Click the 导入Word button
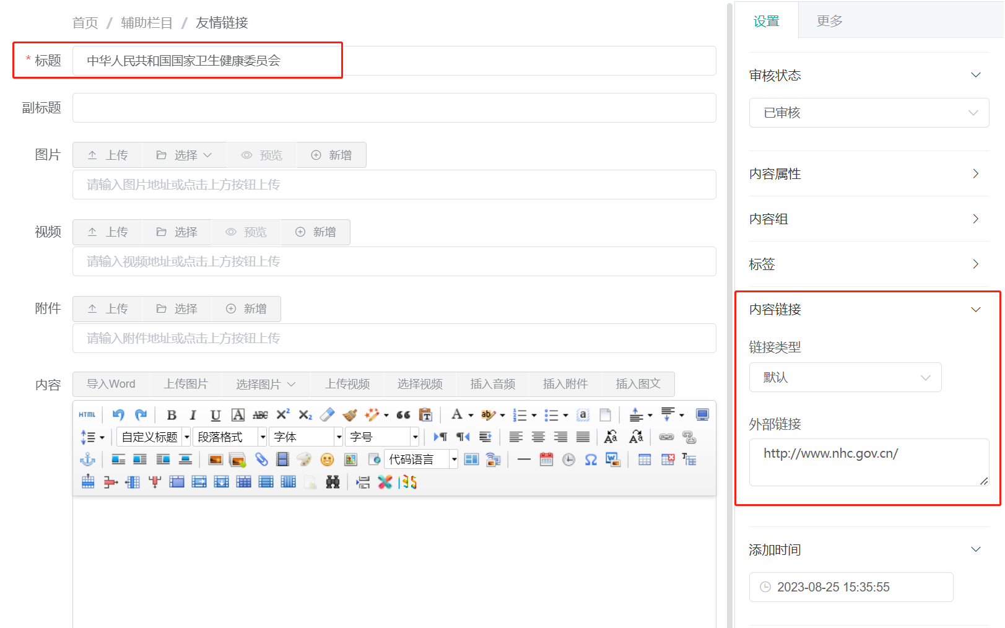1005x628 pixels. coord(111,384)
